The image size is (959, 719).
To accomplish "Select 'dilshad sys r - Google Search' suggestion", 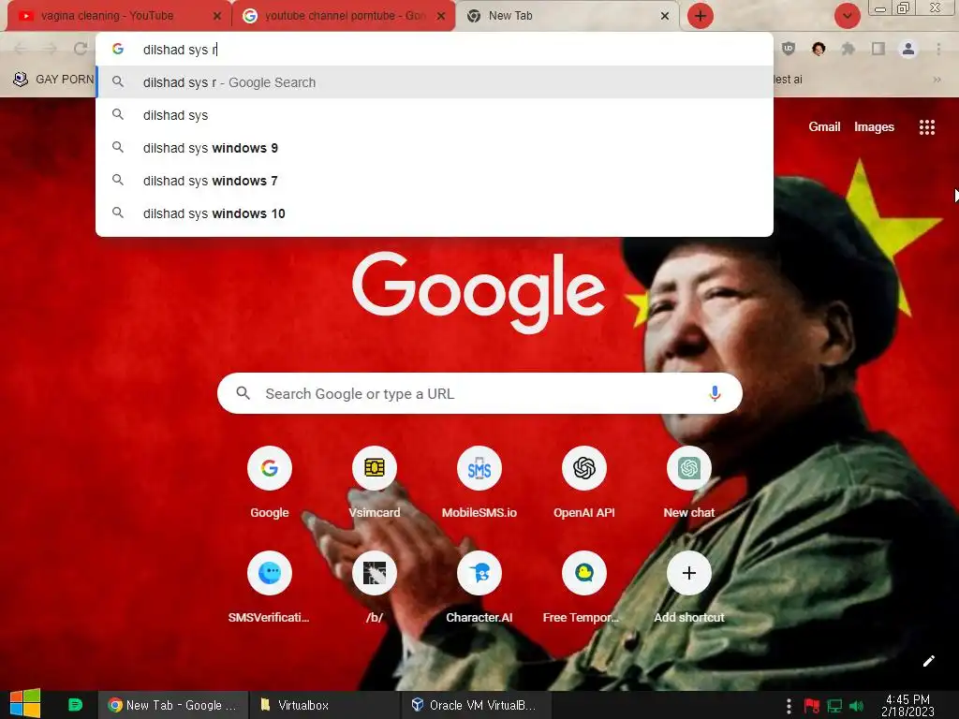I will 435,82.
